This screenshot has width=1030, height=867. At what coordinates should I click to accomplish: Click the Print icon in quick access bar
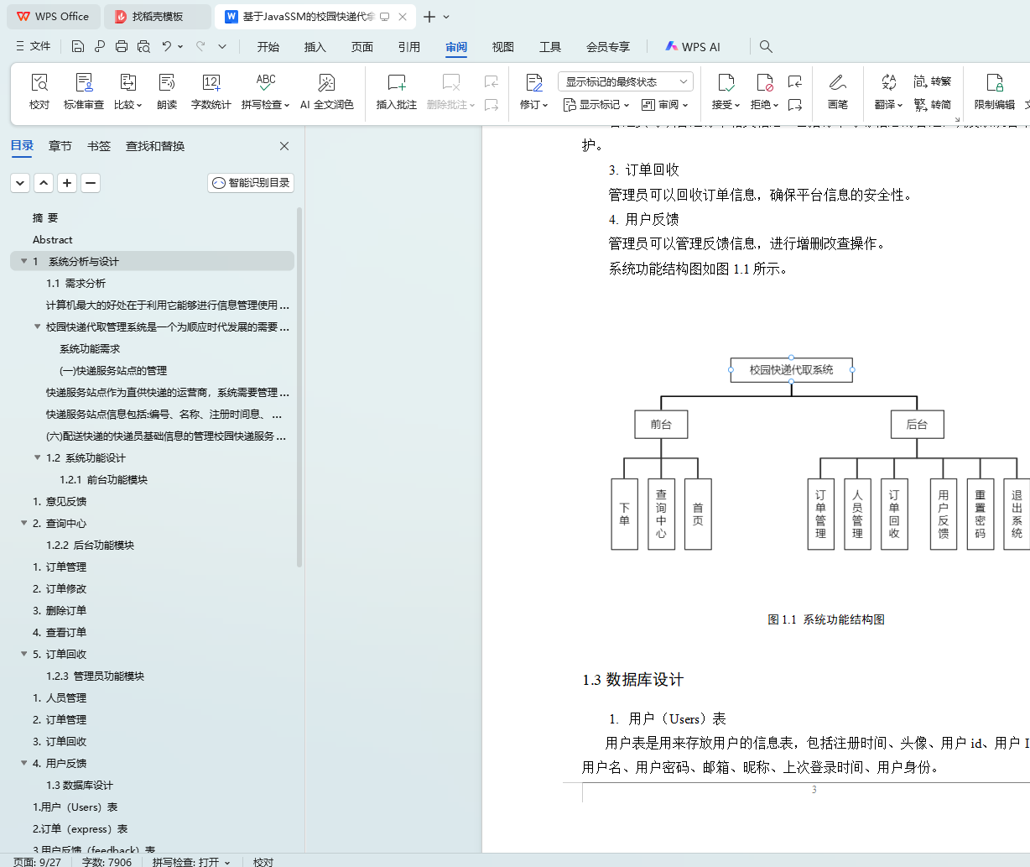point(122,46)
